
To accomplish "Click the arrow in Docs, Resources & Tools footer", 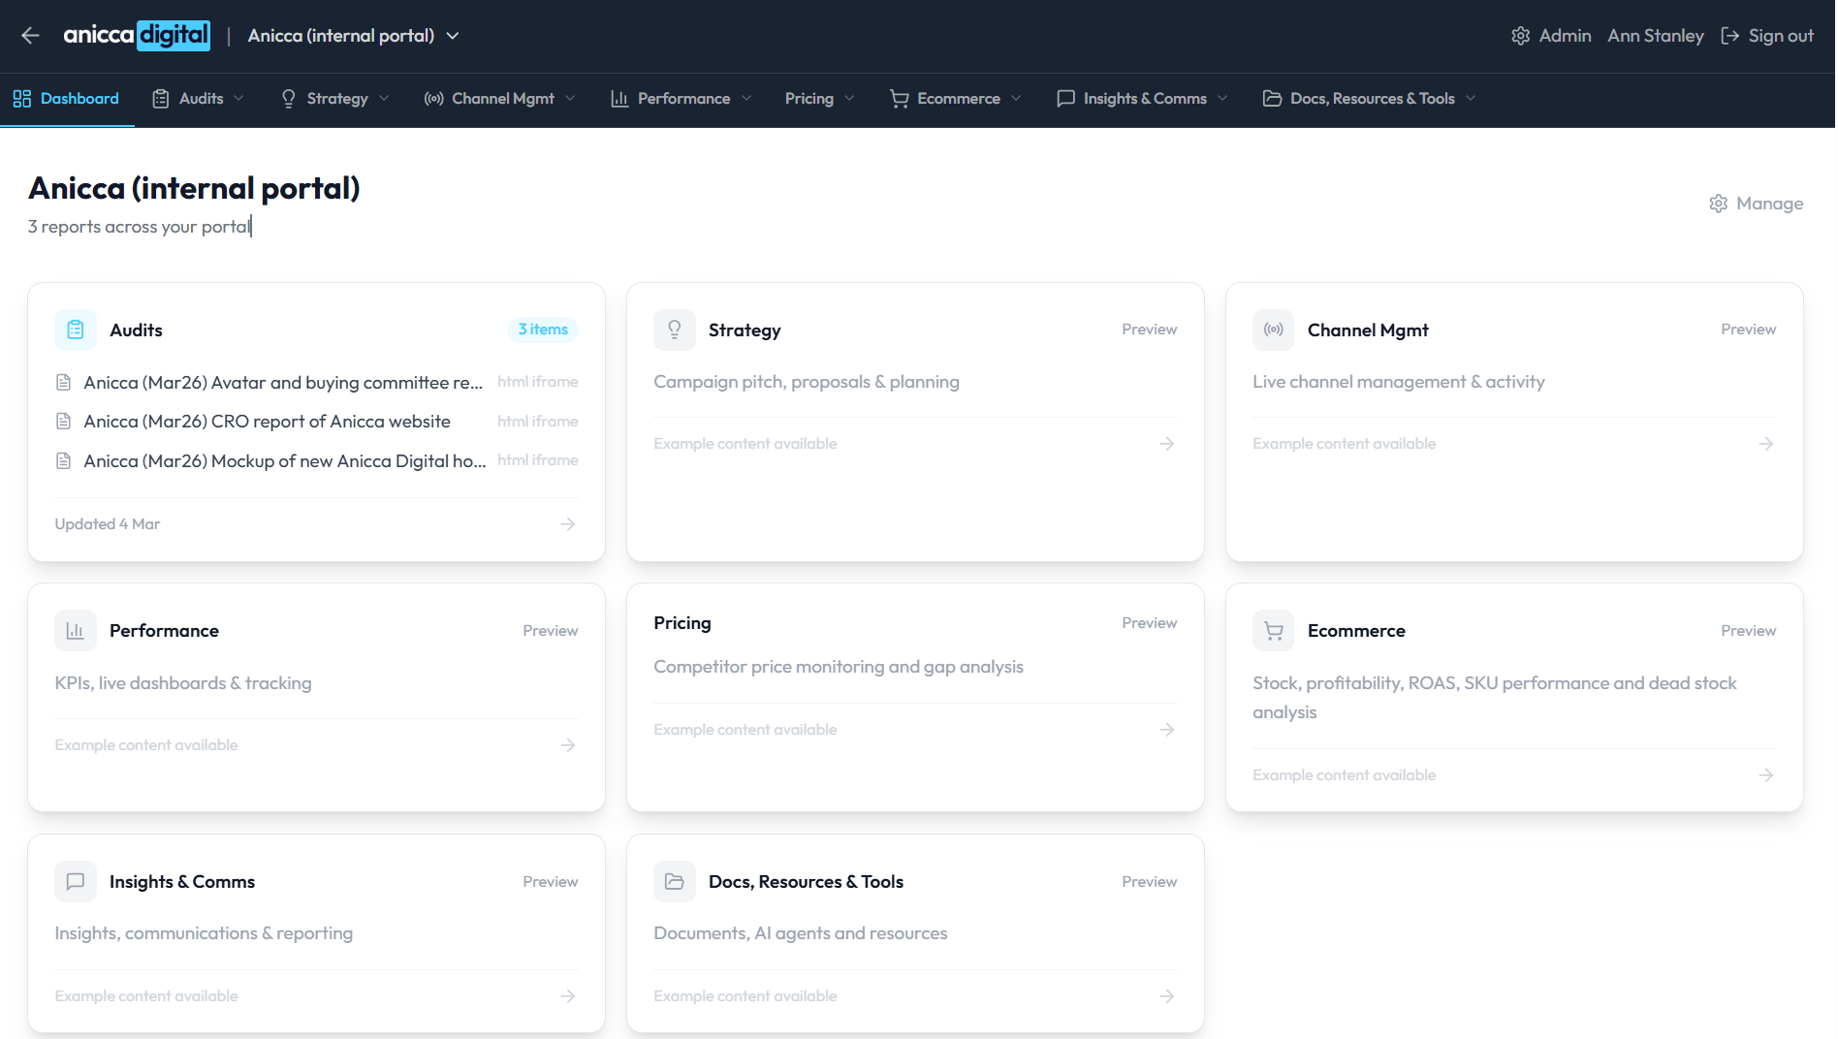I will (x=1167, y=996).
